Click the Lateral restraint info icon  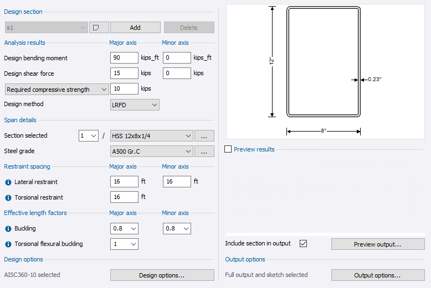(8, 182)
